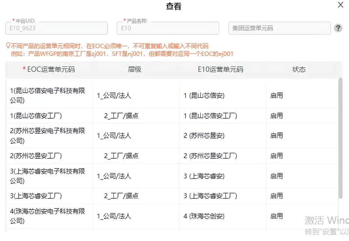
Task: Click the E10运营单元码 column header
Action: [x=220, y=69]
